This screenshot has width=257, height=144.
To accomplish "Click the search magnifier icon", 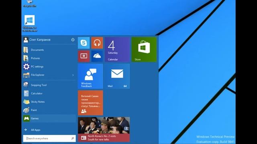I will [x=73, y=138].
